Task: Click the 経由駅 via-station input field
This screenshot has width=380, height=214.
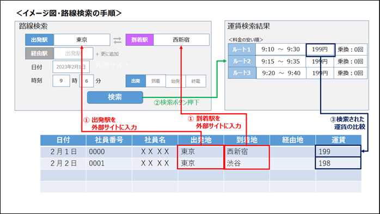Action: (73, 53)
